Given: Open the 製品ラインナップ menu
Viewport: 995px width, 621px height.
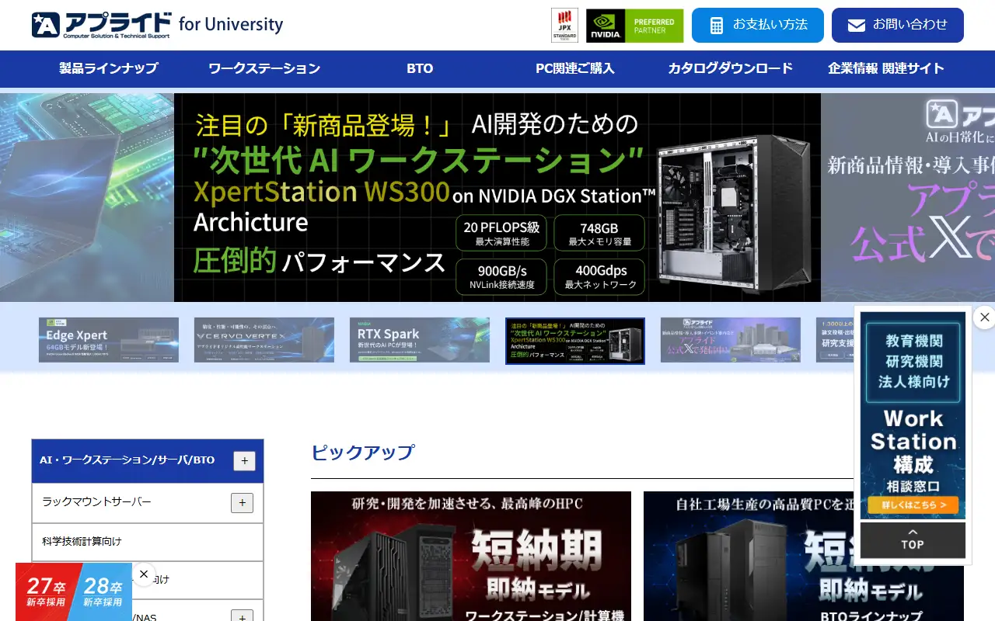Looking at the screenshot, I should point(109,68).
